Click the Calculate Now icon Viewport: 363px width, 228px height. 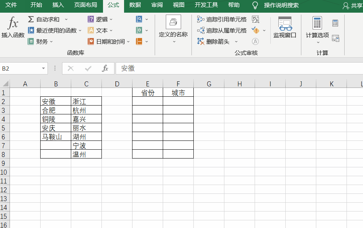coord(335,23)
